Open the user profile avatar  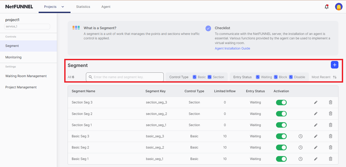(x=339, y=7)
